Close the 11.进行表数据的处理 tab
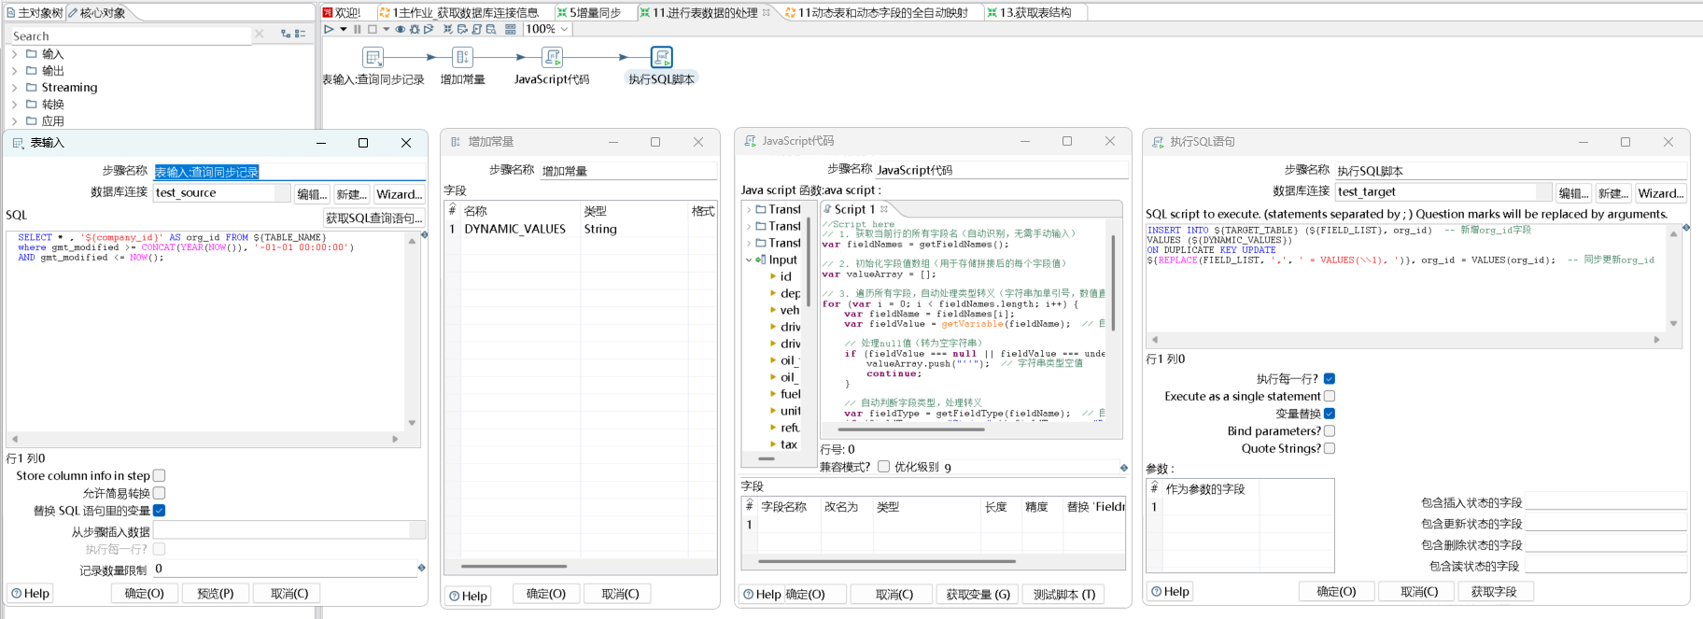The width and height of the screenshot is (1703, 619). pyautogui.click(x=767, y=12)
